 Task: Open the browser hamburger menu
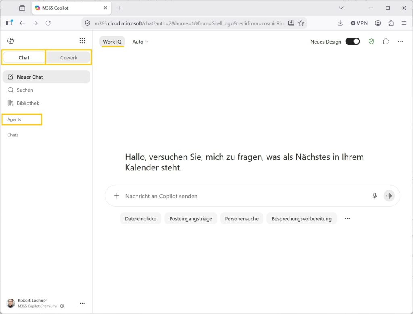coord(404,23)
